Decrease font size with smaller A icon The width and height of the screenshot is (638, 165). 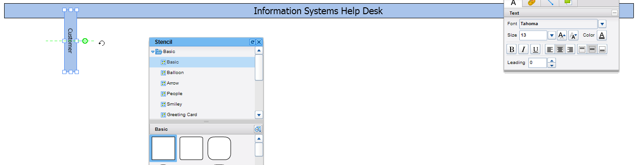573,35
